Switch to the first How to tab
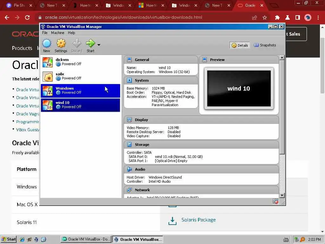 (x=85, y=5)
